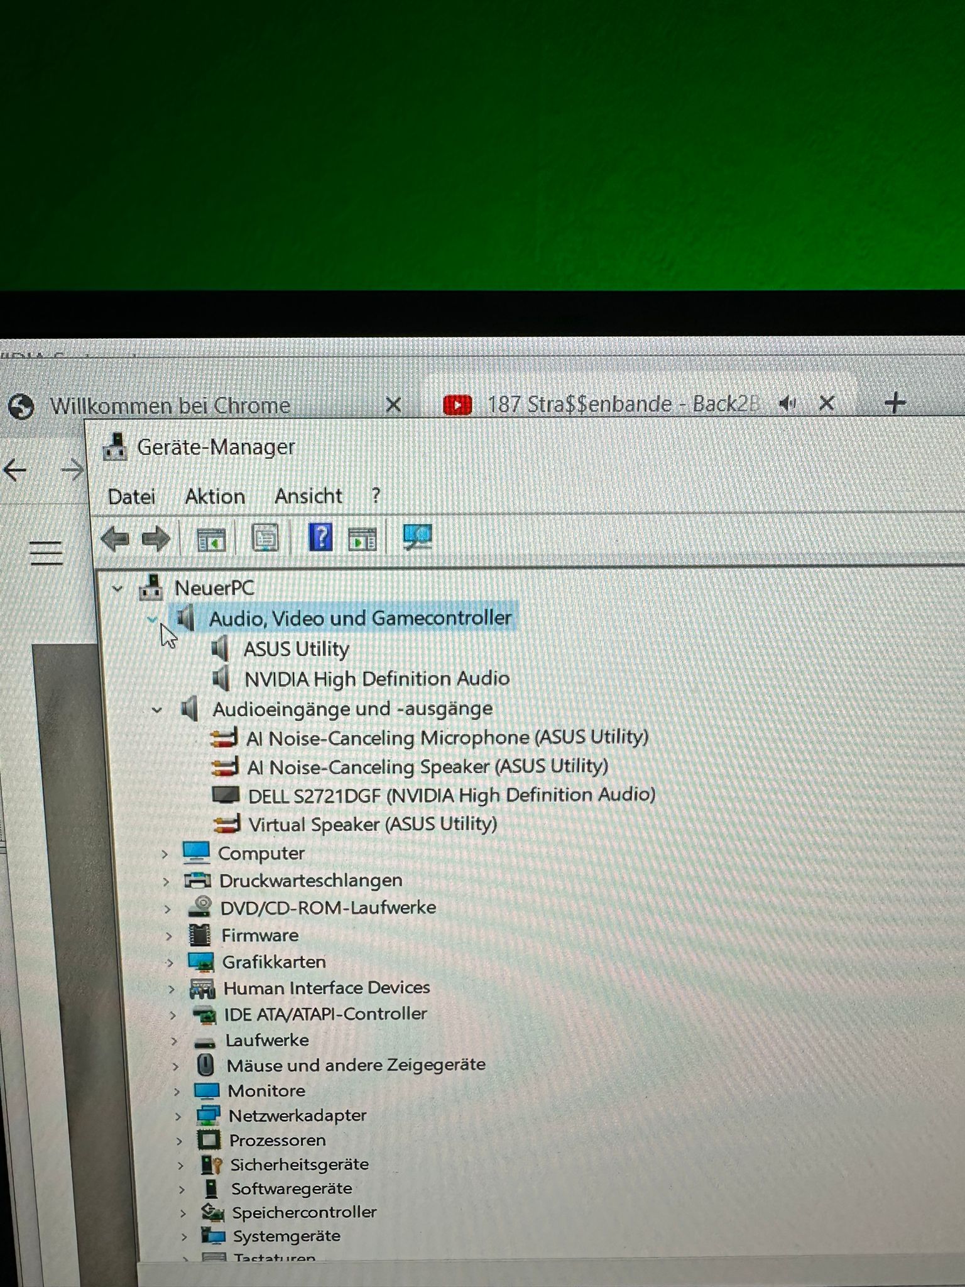Screen dimensions: 965x1287
Task: Click the Properties toolbar icon
Action: pyautogui.click(x=265, y=539)
